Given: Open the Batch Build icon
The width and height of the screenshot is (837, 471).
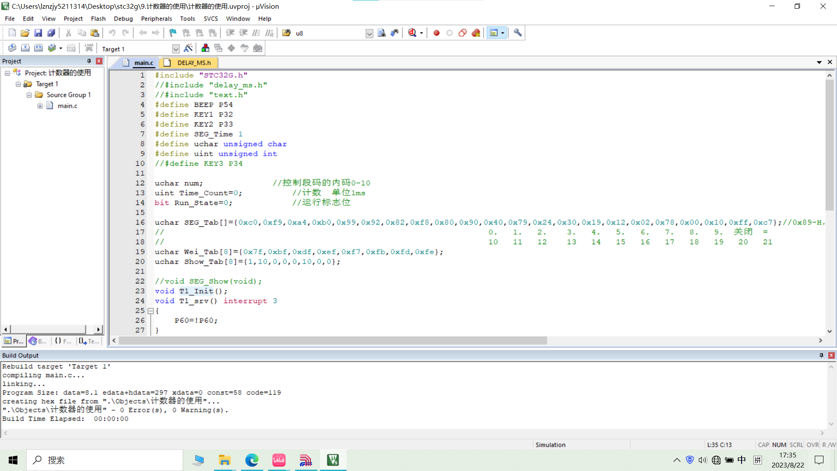Looking at the screenshot, I should click(x=52, y=48).
